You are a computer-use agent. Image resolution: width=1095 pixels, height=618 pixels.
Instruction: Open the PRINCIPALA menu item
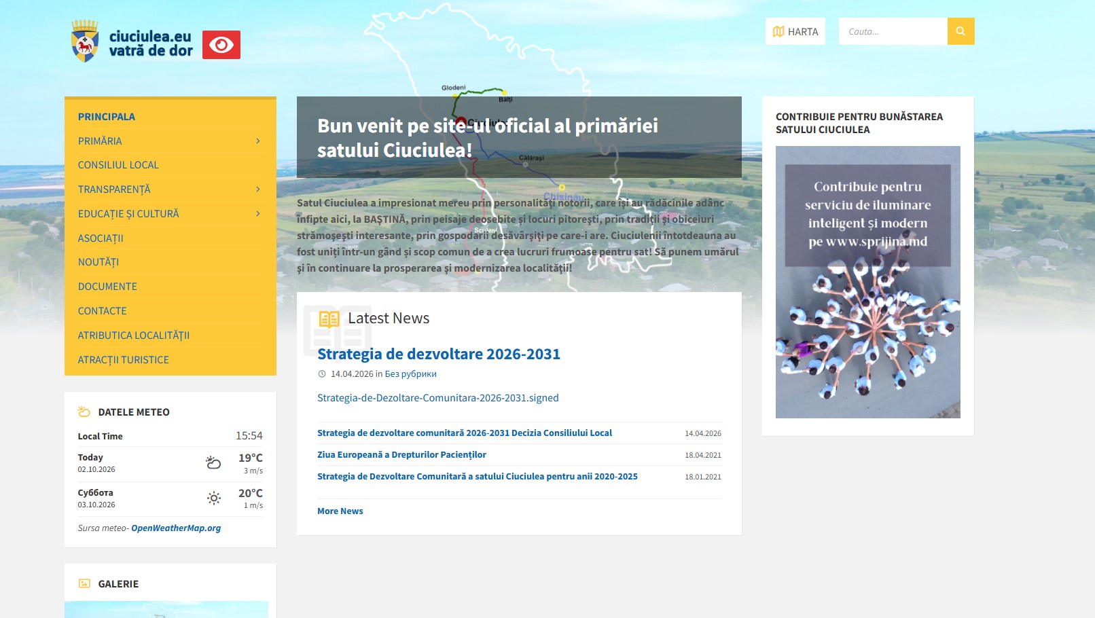point(107,117)
